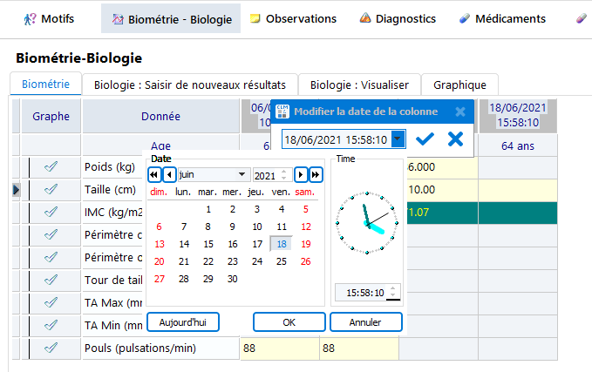592x372 pixels.
Task: Cancel date edit with blue X icon
Action: point(455,139)
